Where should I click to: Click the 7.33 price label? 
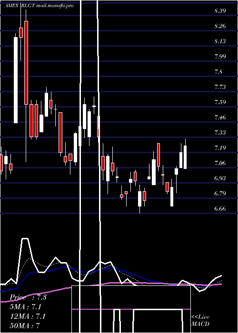[x=220, y=133]
